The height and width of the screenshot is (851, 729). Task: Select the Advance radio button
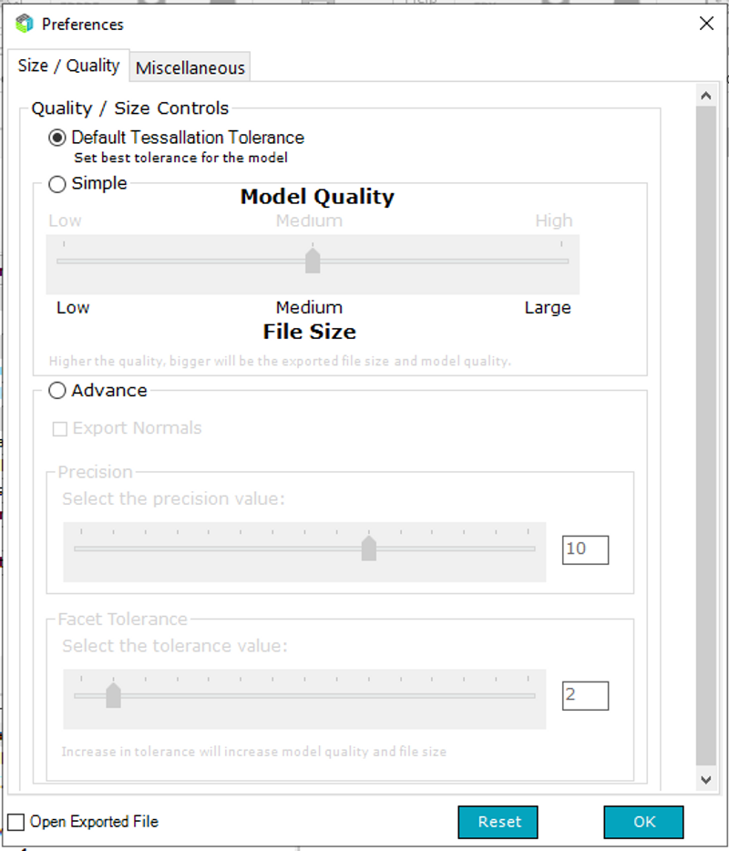57,390
